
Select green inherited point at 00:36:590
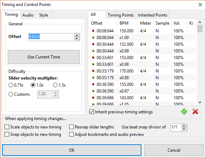click(x=143, y=91)
